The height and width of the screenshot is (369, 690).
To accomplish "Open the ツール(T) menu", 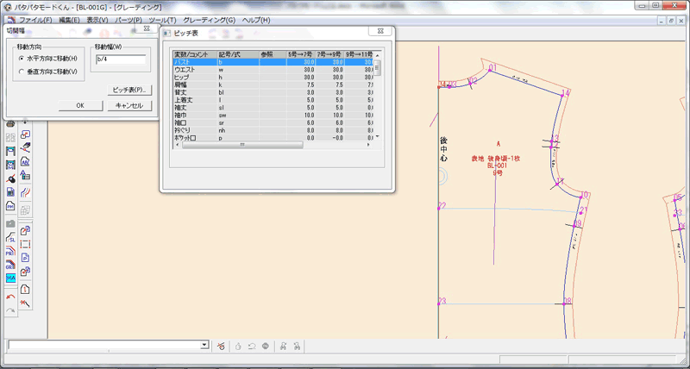I will (161, 19).
